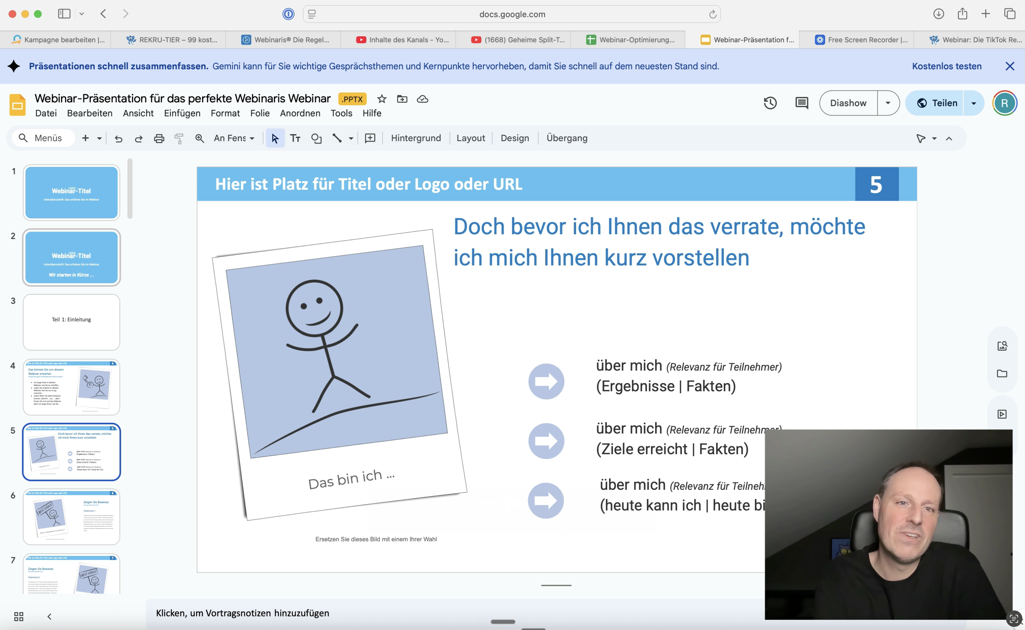Open Diashow options dropdown arrow
The height and width of the screenshot is (630, 1025).
coord(888,103)
